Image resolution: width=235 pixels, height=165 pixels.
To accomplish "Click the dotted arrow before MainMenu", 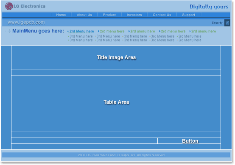I will (8, 31).
